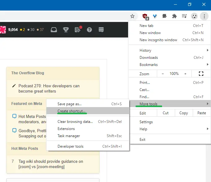Image resolution: width=211 pixels, height=182 pixels.
Task: Increase zoom with the plus button
Action: [x=185, y=74]
